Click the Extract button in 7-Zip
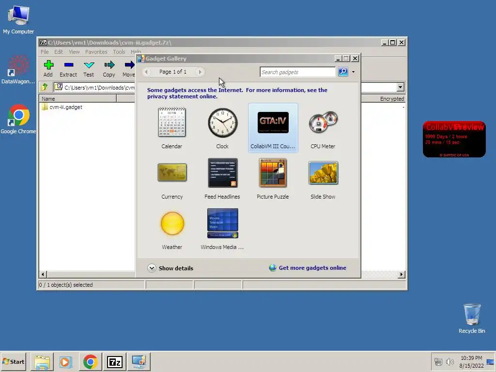Viewport: 496px width, 372px height. point(68,69)
